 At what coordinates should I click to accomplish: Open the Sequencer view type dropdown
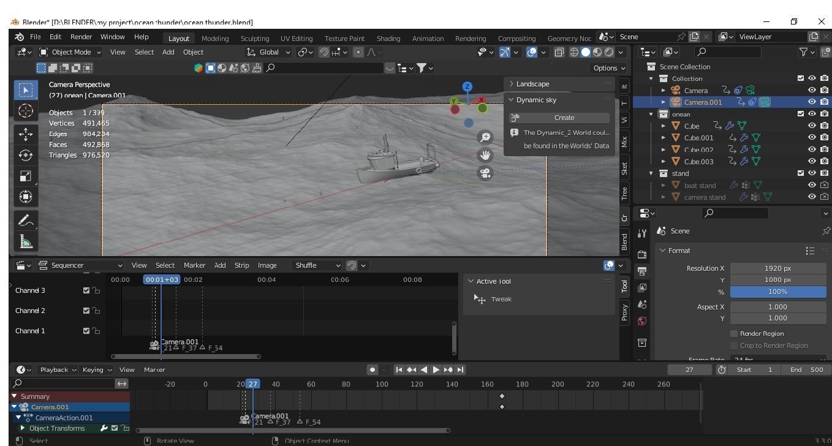(x=80, y=265)
